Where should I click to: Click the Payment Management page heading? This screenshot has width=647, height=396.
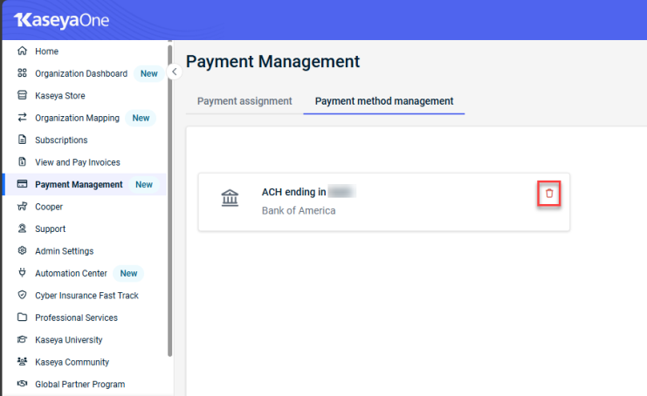[272, 62]
